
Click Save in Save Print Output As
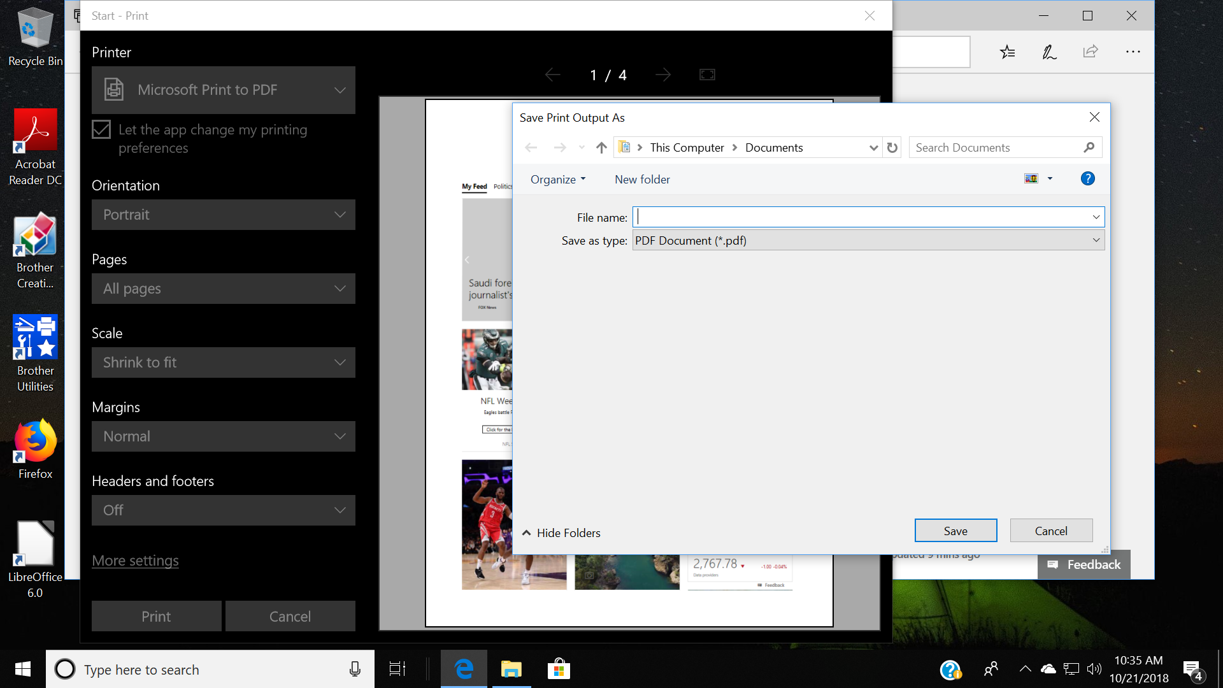(x=955, y=531)
